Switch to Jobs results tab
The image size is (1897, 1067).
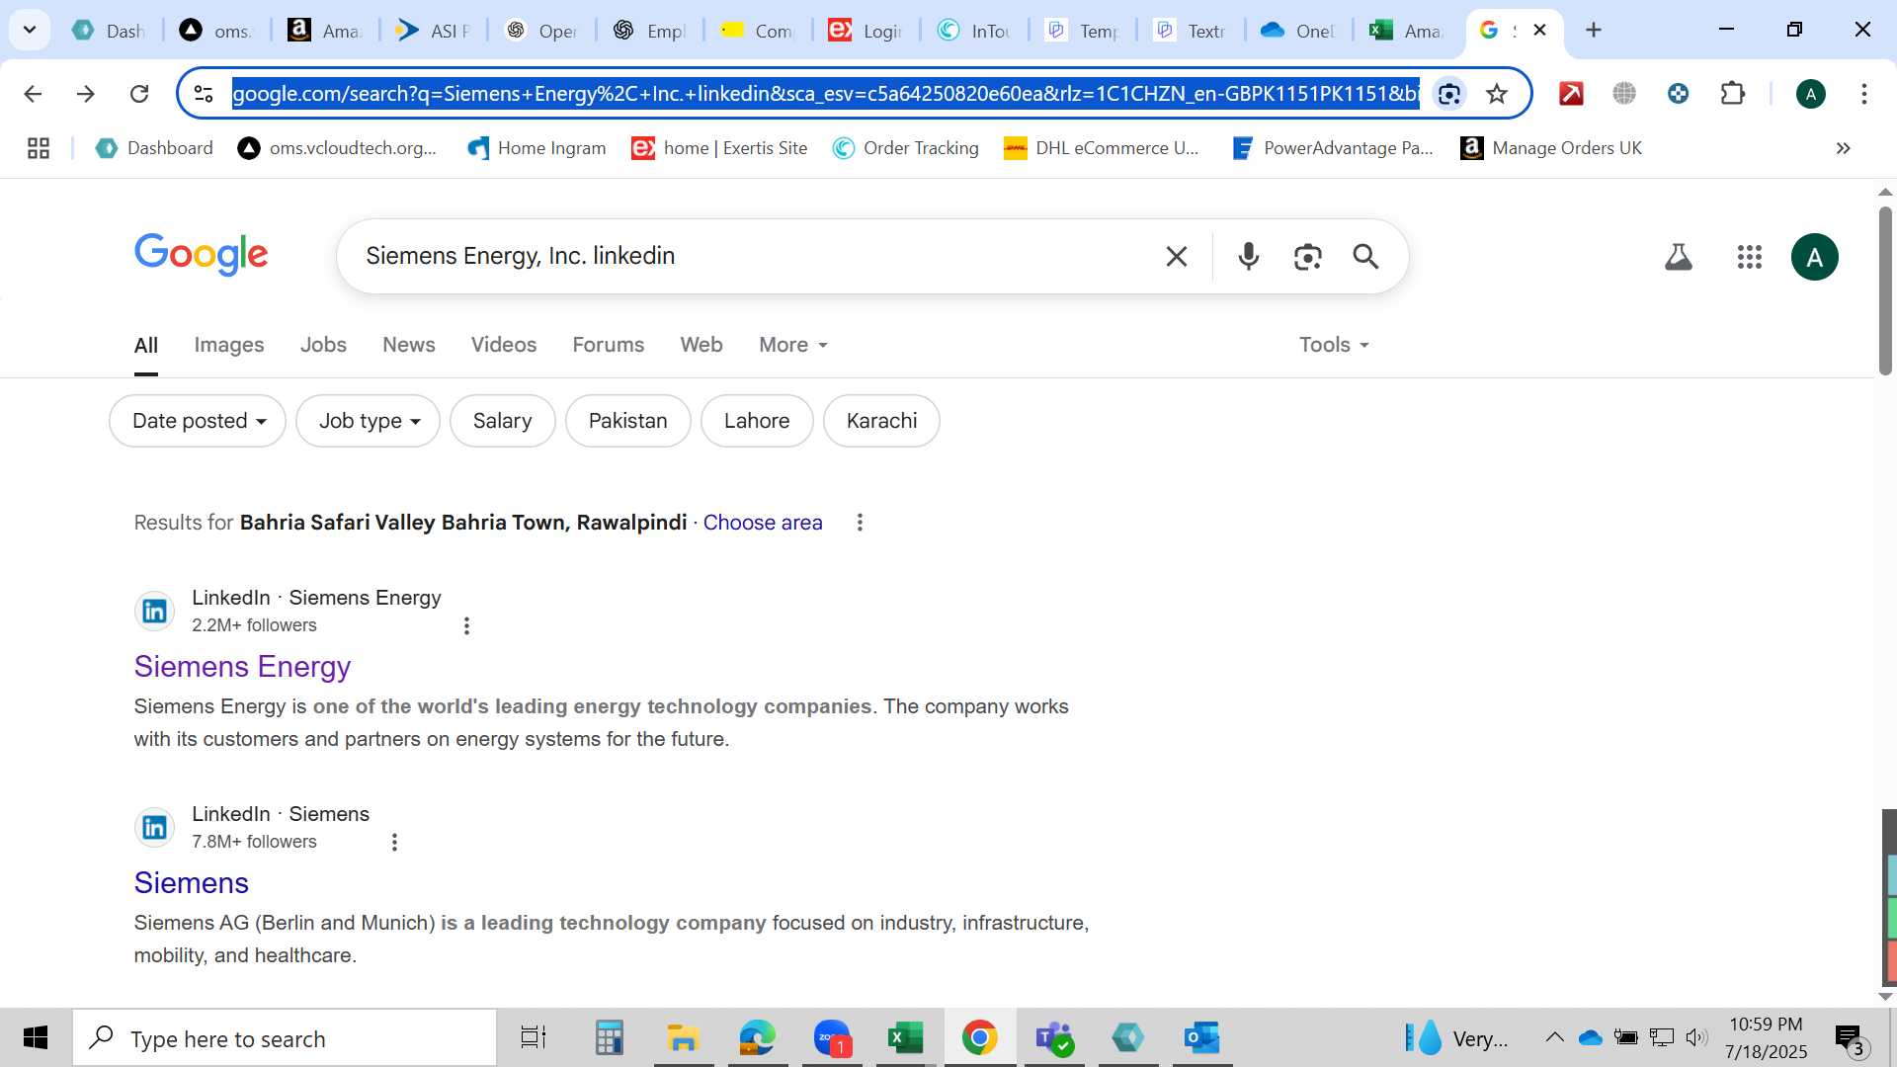pyautogui.click(x=323, y=345)
